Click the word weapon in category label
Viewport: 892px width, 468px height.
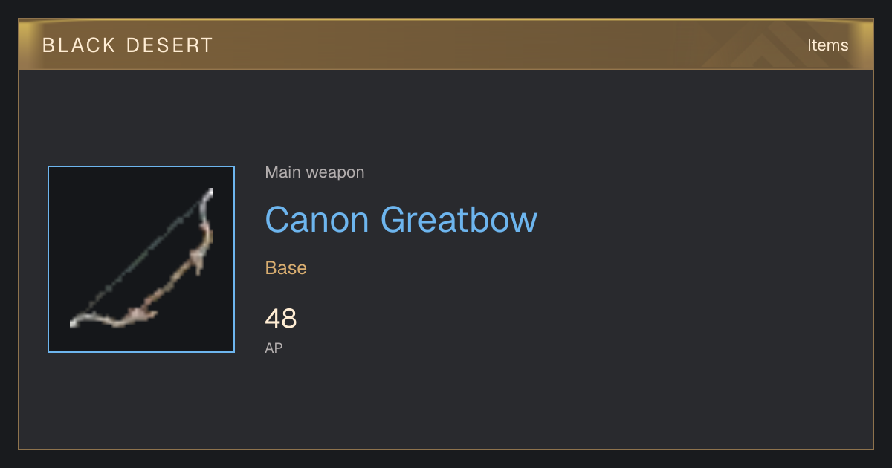click(335, 172)
